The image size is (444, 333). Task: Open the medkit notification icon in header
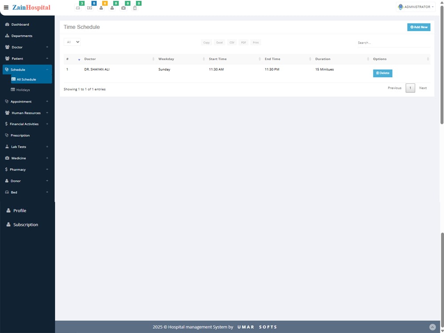point(123,8)
